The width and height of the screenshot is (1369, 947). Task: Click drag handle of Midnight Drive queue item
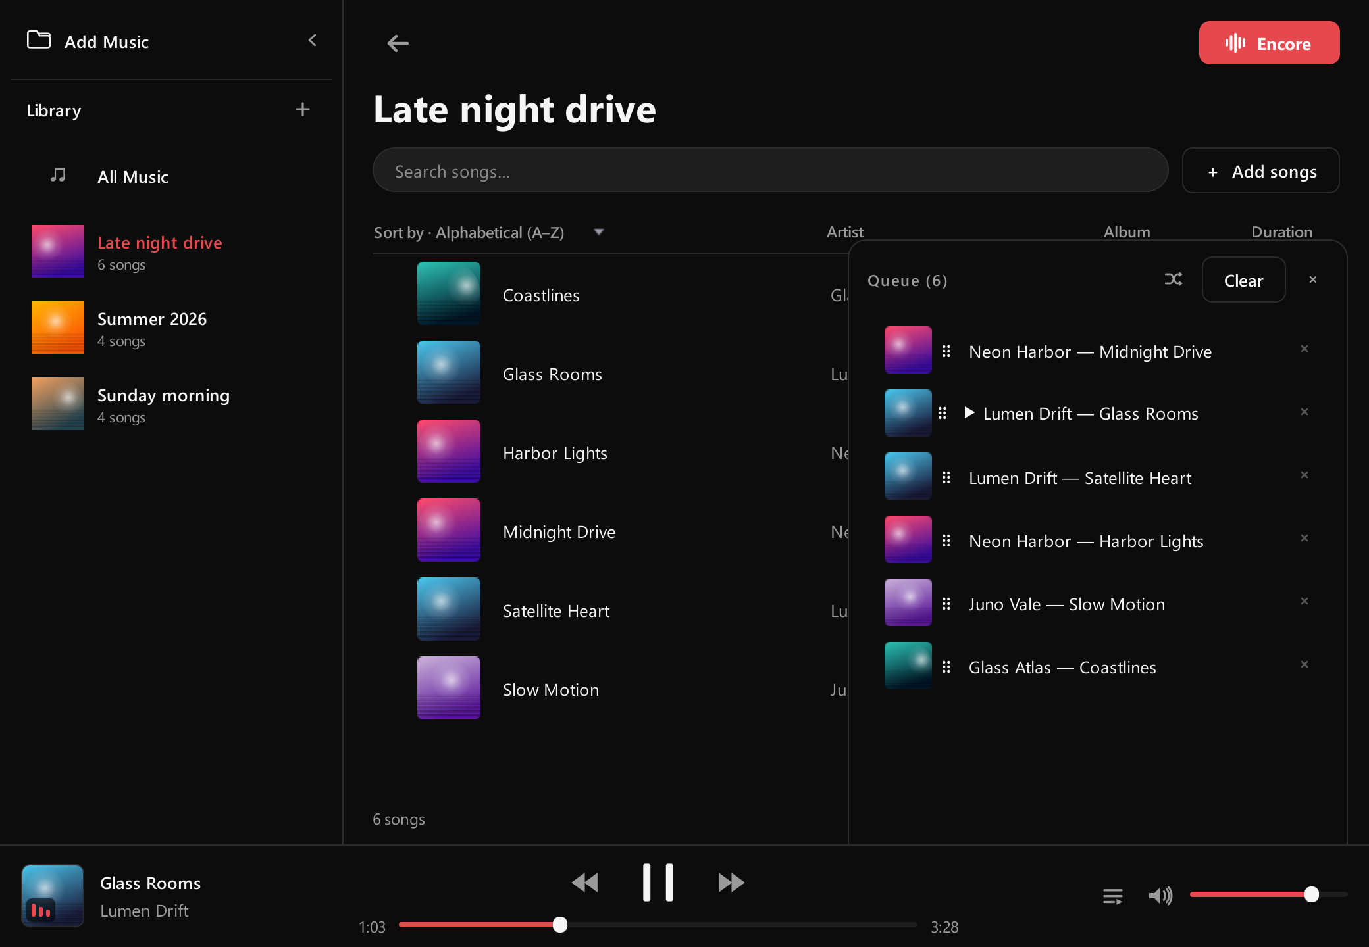pos(946,351)
